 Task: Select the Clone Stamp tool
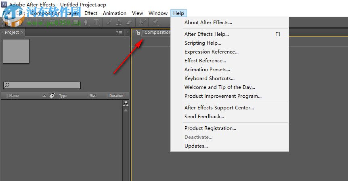(119, 22)
